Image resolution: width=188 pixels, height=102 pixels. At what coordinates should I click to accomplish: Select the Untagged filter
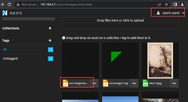(28, 58)
